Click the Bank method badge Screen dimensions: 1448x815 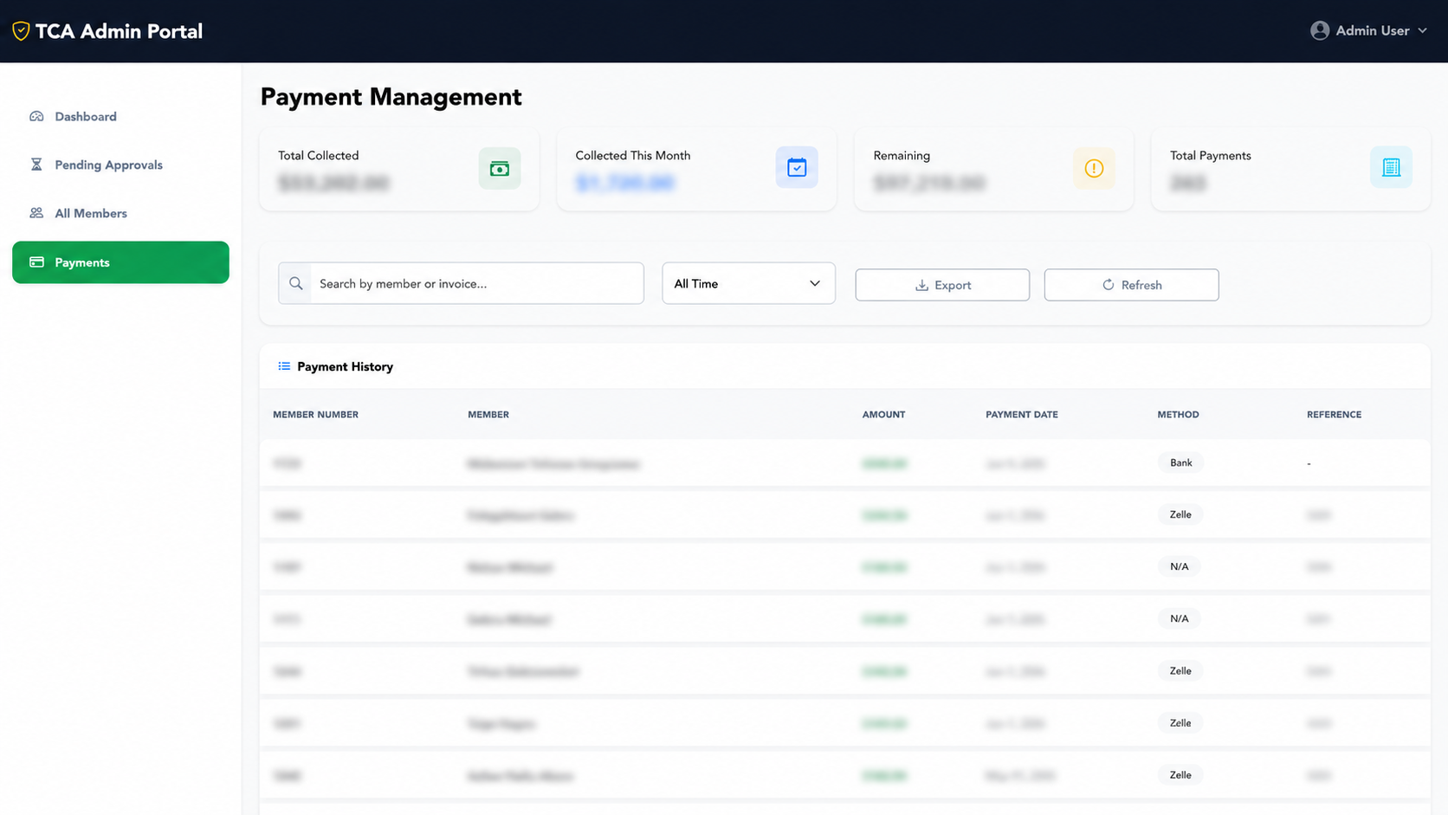coord(1181,462)
